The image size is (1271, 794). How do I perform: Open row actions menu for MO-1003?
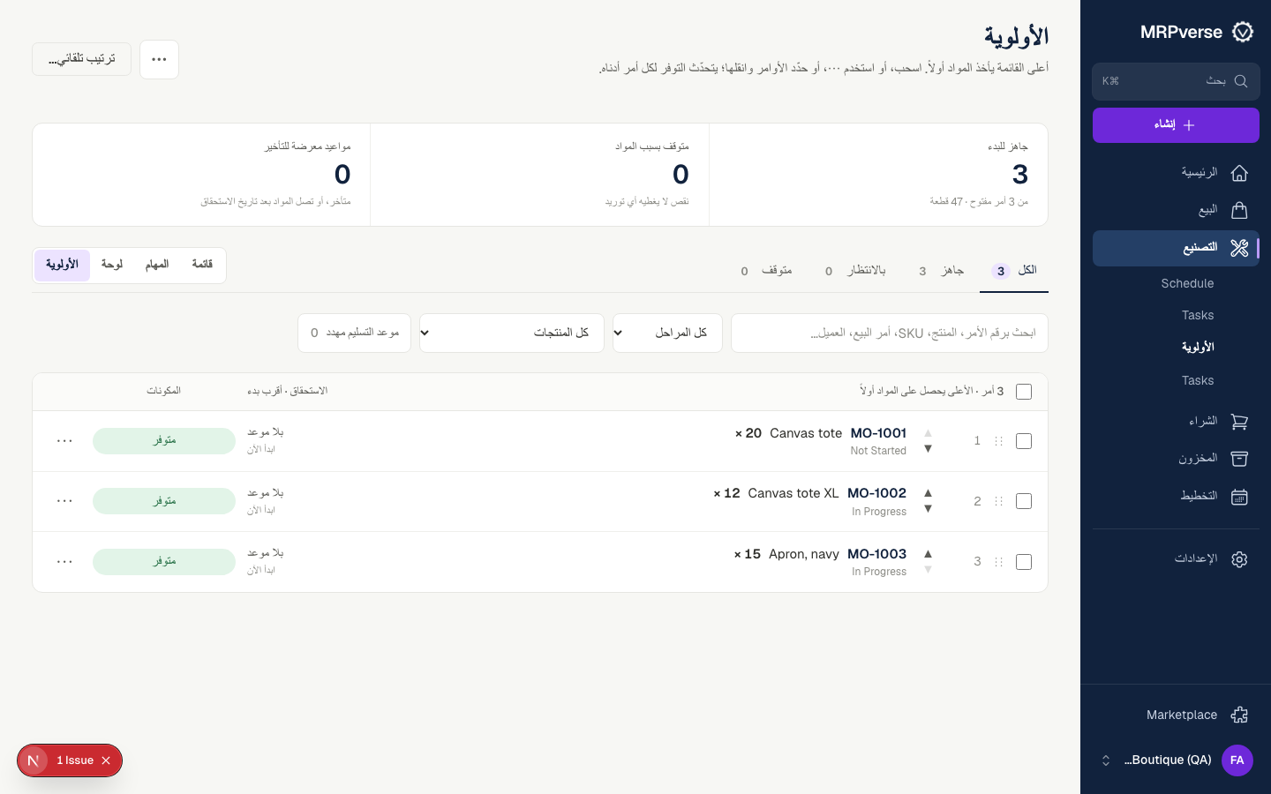(64, 562)
